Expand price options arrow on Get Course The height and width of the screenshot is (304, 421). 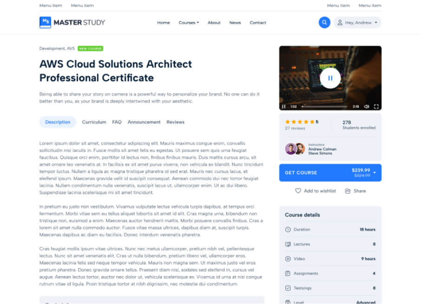coord(375,173)
